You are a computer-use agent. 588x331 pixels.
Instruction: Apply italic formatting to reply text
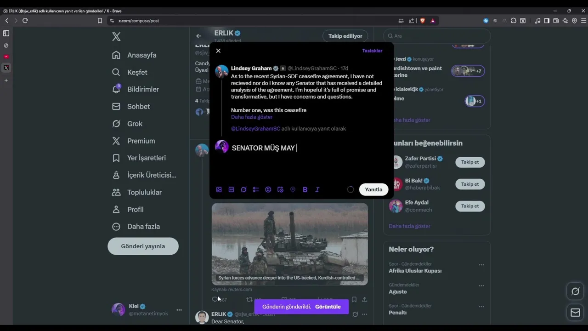coord(317,189)
